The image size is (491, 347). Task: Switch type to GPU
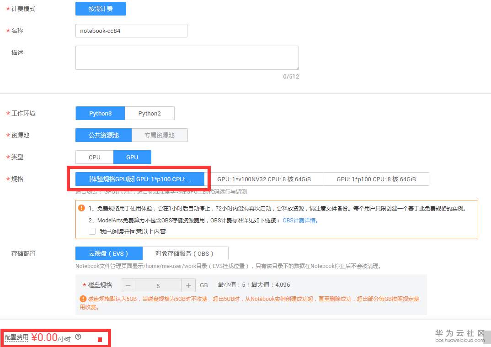click(132, 157)
